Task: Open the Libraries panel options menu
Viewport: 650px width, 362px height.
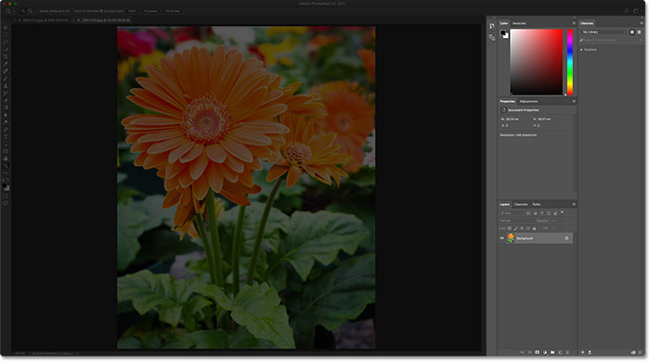Action: click(642, 23)
